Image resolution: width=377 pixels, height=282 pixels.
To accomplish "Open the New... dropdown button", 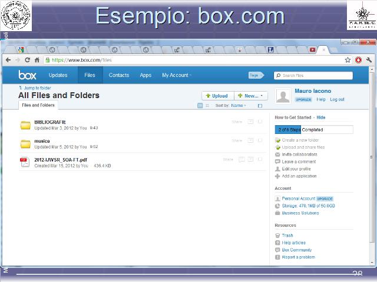I will coord(251,96).
